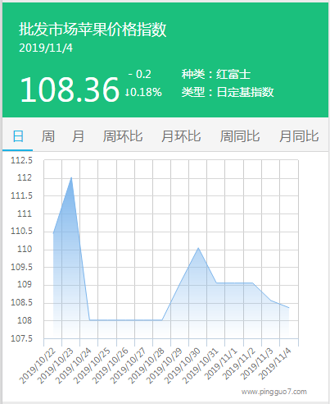Click the chart point near 108.5 on 2019/11/3
330x404 pixels.
[x=271, y=301]
